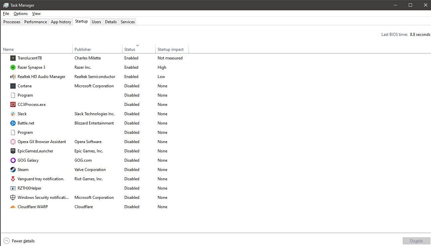Select the Slack name text

[22, 114]
